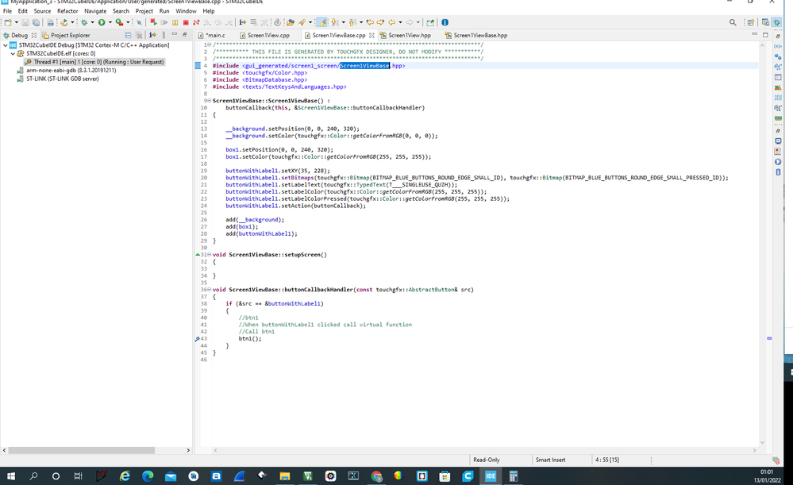The image size is (793, 485).
Task: Click the Terminate and Relaunch icon
Action: point(154,22)
